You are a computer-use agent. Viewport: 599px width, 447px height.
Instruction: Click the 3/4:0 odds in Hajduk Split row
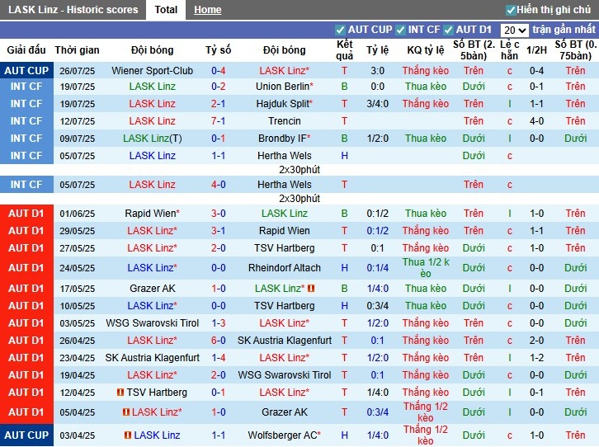click(377, 103)
